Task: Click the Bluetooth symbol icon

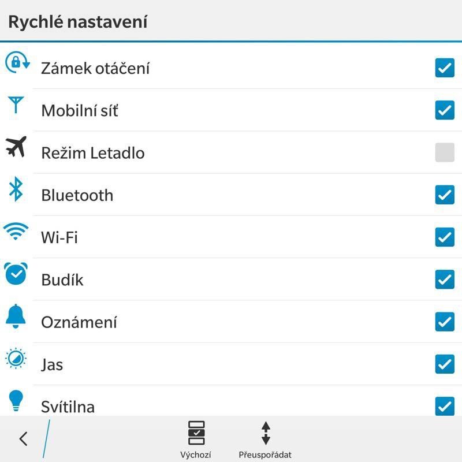Action: coord(16,189)
